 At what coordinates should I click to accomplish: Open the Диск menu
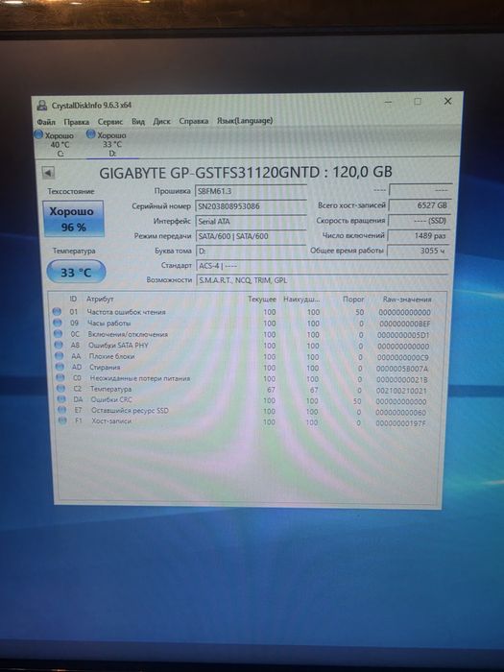coord(161,121)
